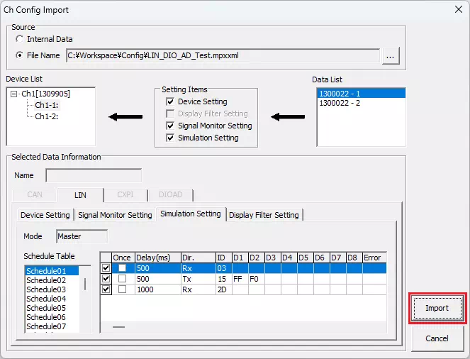Click the Schedule Table list scrollbar

pos(85,284)
